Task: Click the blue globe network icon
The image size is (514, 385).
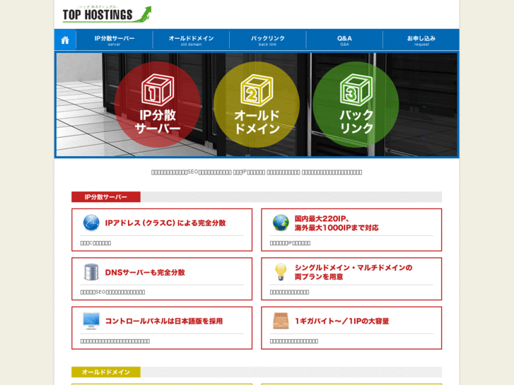Action: (x=91, y=223)
